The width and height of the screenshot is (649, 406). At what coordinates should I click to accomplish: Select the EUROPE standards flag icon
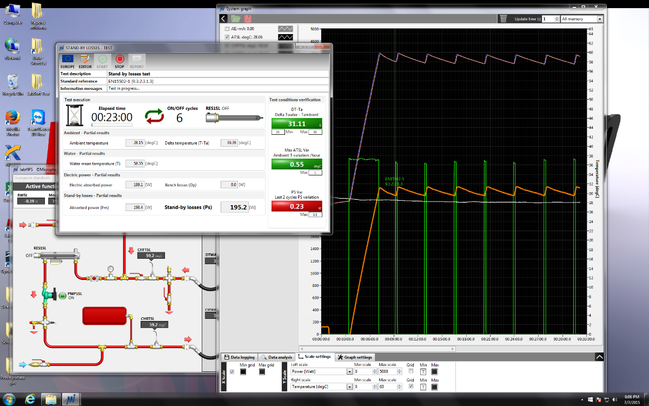pyautogui.click(x=68, y=59)
